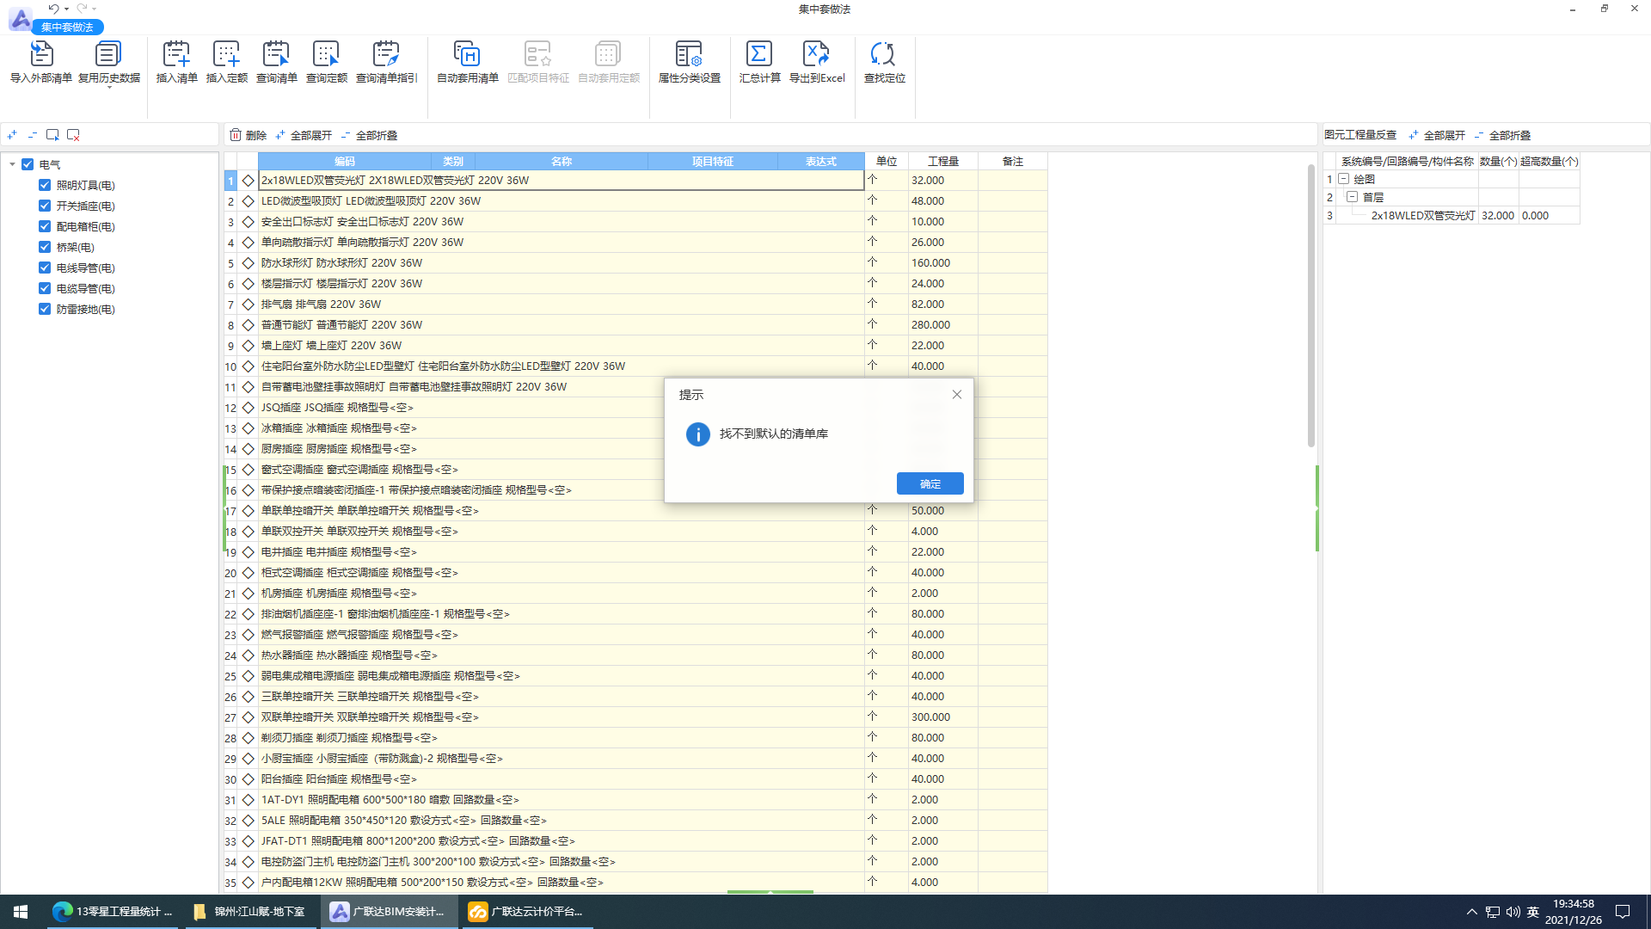Click the 导入外部清单 import icon
Image resolution: width=1651 pixels, height=929 pixels.
pos(41,54)
